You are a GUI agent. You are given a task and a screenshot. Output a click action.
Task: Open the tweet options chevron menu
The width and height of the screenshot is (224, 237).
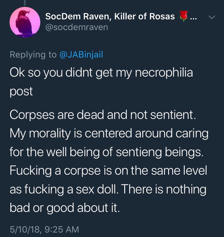[211, 18]
